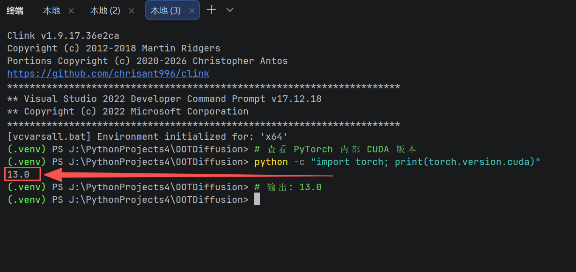The image size is (576, 272).
Task: Switch to the 本地 terminal tab
Action: coord(52,10)
